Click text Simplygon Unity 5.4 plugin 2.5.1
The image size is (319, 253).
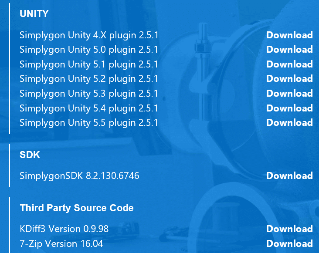[x=89, y=108]
